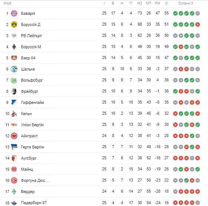Click the Вердер green diamond logo

click(14, 192)
